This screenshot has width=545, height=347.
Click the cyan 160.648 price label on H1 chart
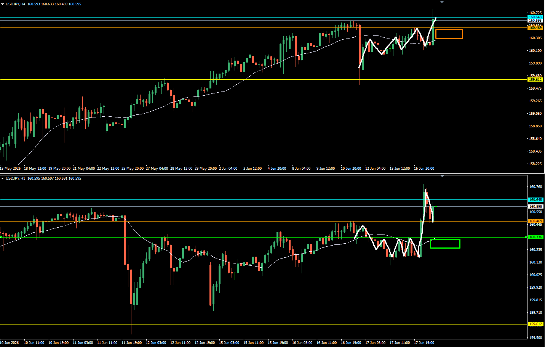(x=535, y=200)
